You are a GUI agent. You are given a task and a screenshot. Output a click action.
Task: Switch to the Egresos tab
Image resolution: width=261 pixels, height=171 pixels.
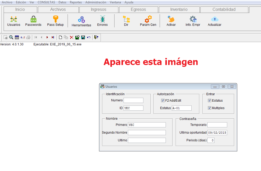(x=138, y=10)
